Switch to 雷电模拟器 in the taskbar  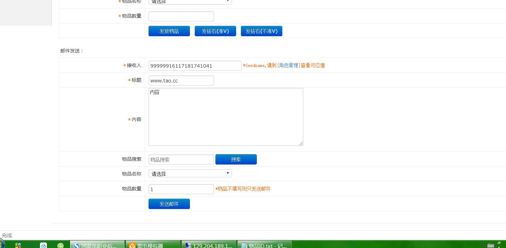pos(153,245)
